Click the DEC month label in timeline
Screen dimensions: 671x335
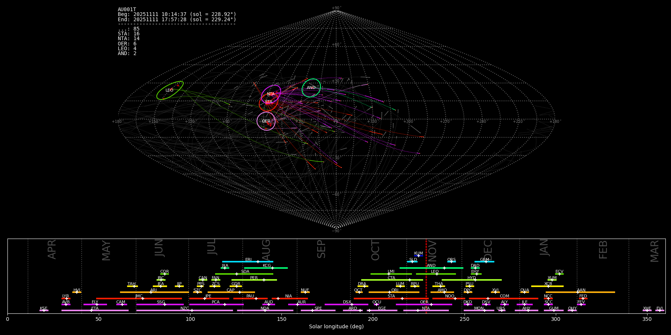(x=488, y=251)
